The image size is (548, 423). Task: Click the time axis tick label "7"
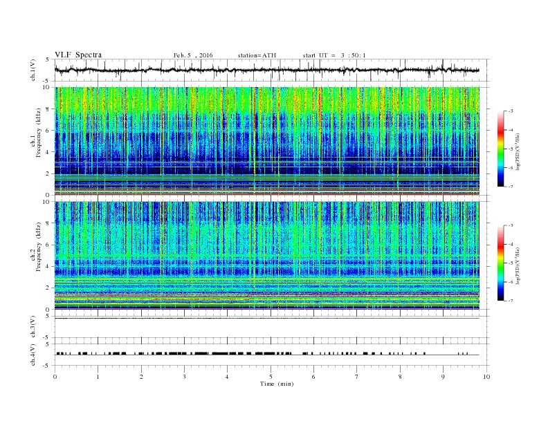[357, 377]
